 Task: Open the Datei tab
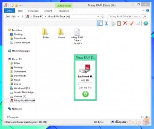tap(10, 11)
